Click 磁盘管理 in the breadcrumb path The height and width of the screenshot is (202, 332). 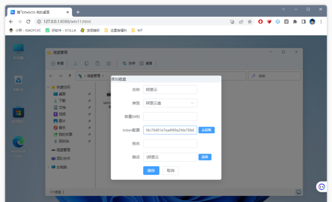coord(94,76)
